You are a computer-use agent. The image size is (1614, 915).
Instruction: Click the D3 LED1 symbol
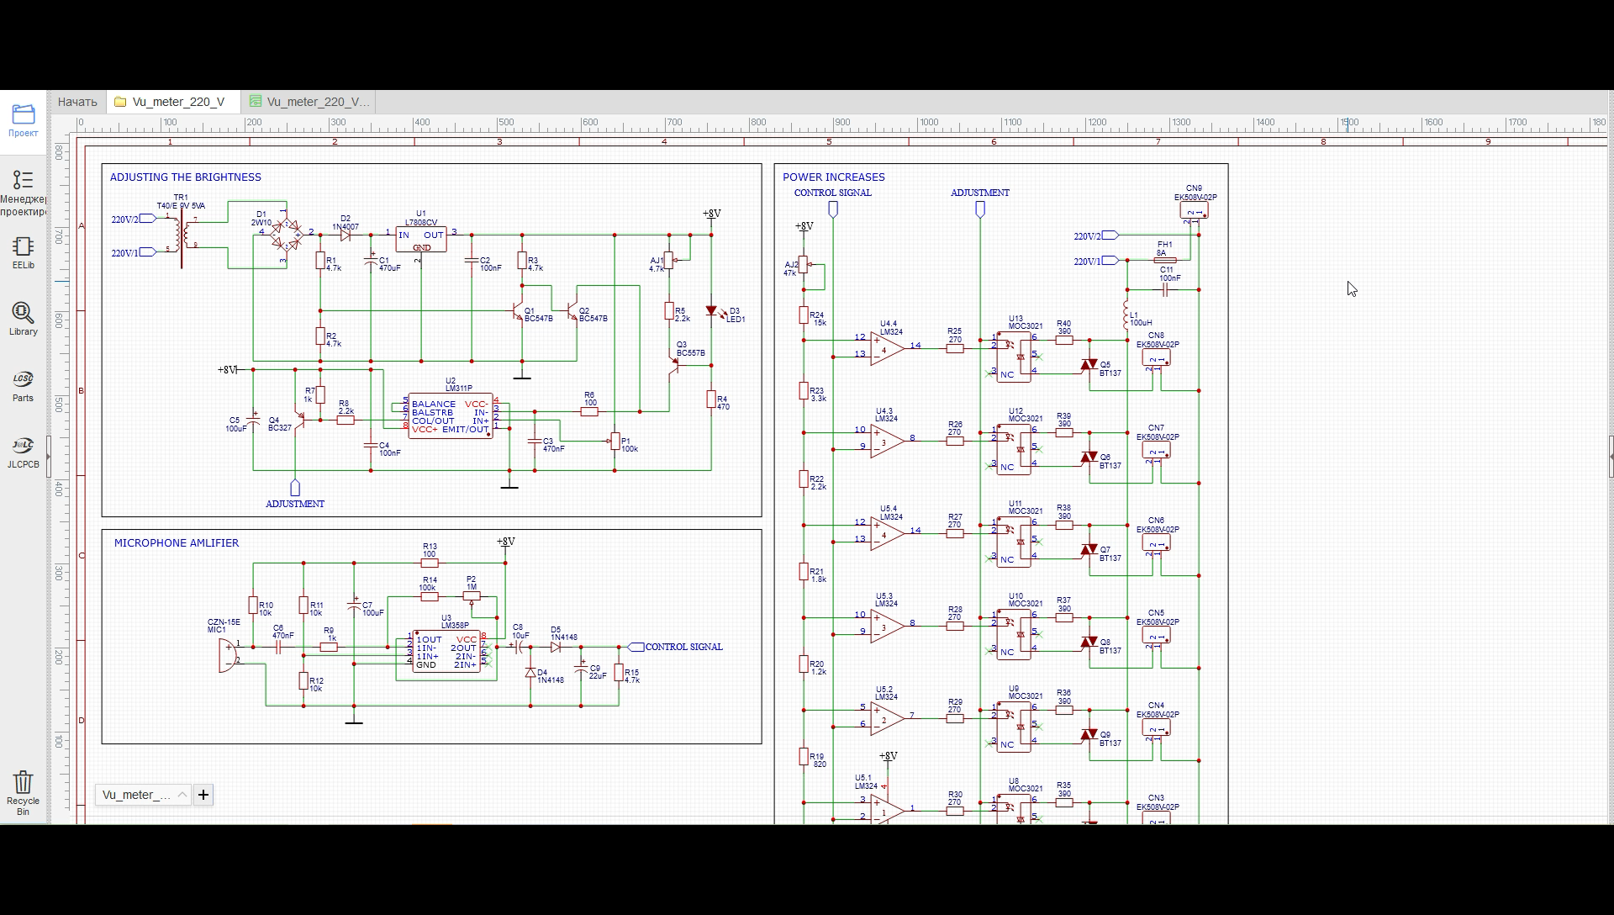pyautogui.click(x=711, y=311)
